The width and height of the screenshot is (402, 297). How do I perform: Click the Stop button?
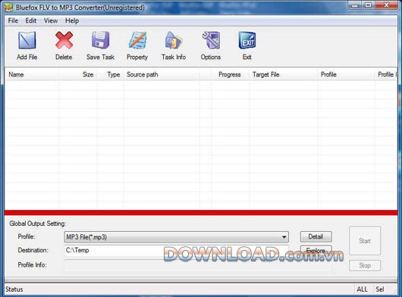pyautogui.click(x=365, y=265)
